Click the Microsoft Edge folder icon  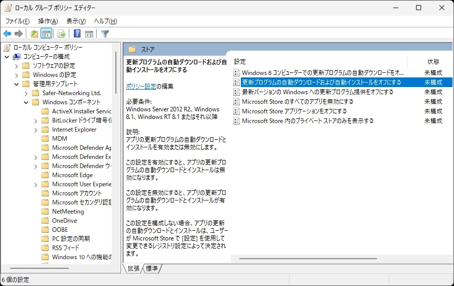pos(45,175)
